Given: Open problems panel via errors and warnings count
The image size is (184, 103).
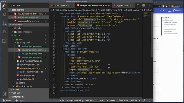Looking at the screenshot, I should [x=20, y=100].
